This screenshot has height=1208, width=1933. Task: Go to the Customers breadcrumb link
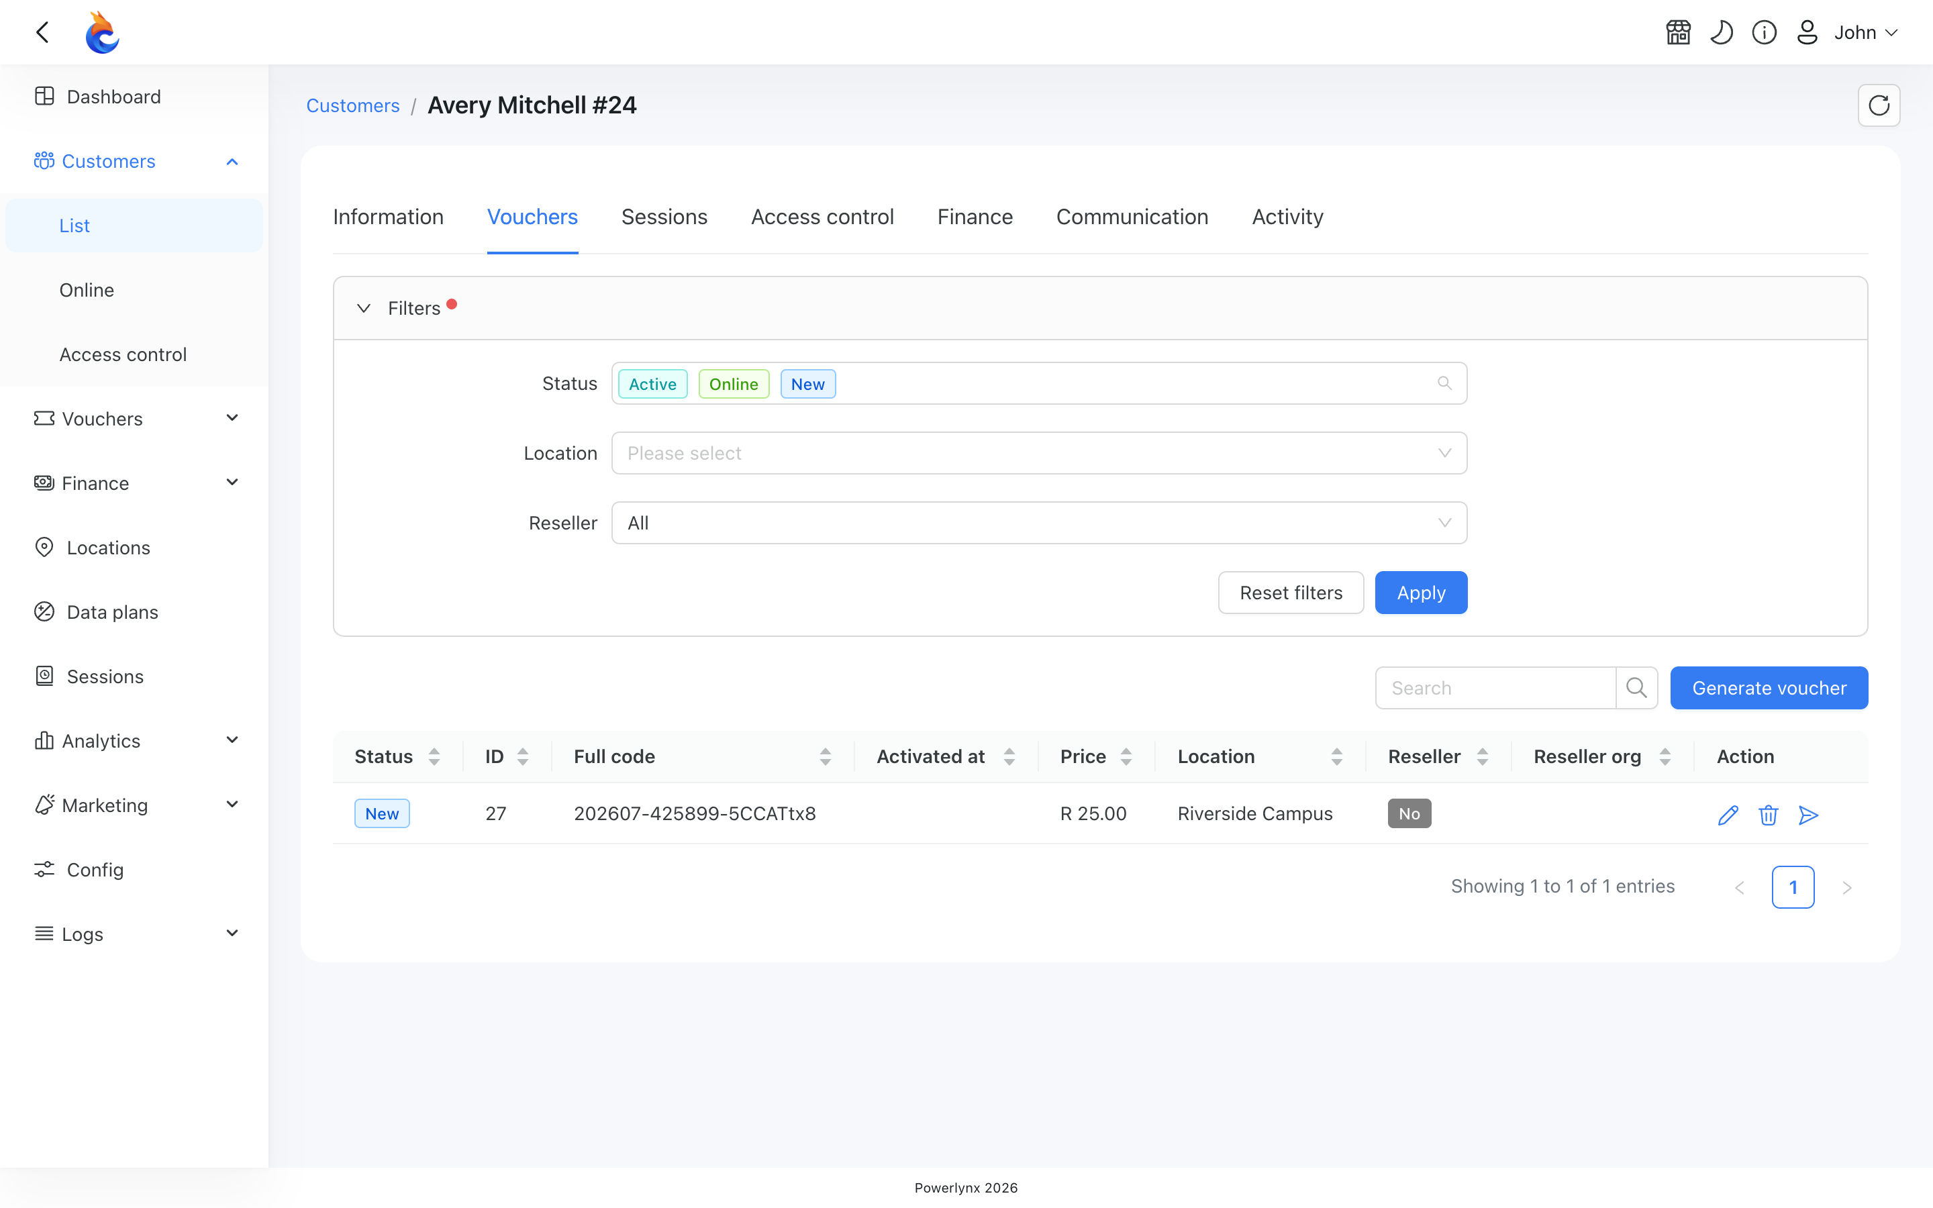click(x=353, y=105)
